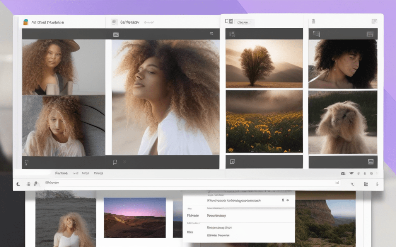Toggle the small square icon left of the top tab pill
The height and width of the screenshot is (247, 396).
(x=229, y=22)
